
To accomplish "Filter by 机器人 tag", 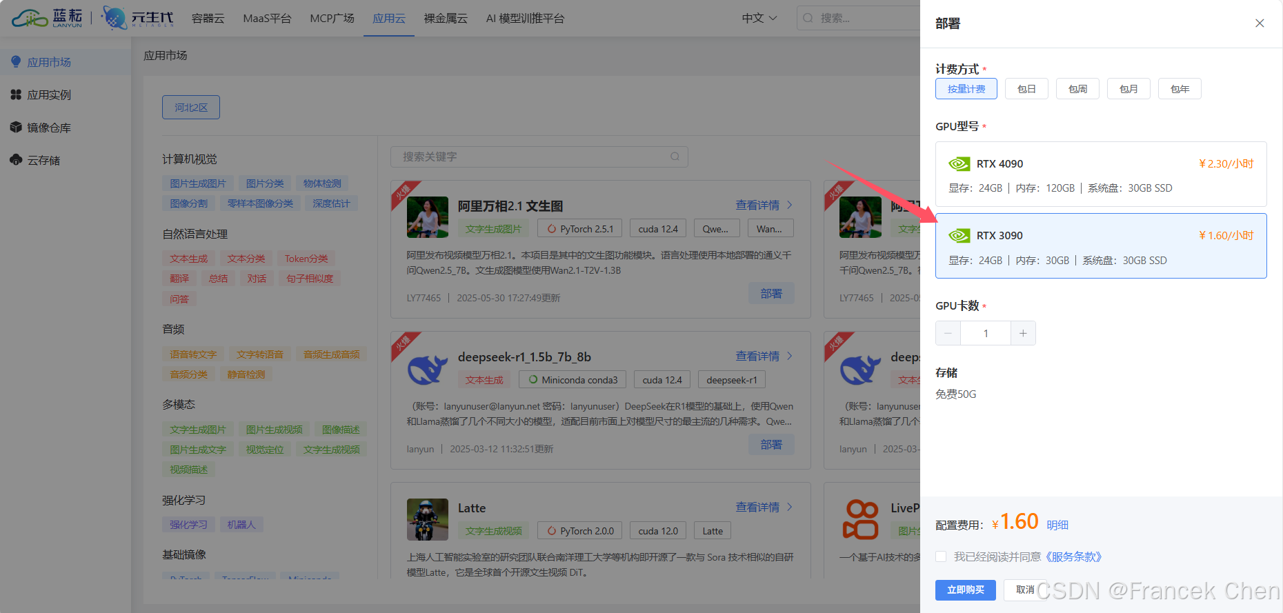I will pos(241,525).
